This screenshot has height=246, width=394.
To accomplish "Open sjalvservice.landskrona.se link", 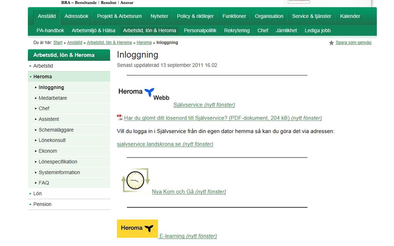I will click(x=165, y=144).
